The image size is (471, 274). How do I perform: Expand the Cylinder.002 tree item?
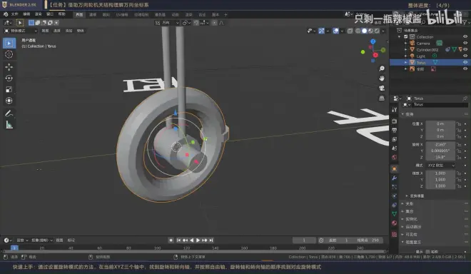pos(406,49)
